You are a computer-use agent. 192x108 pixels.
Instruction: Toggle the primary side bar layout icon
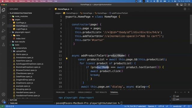point(178,4)
